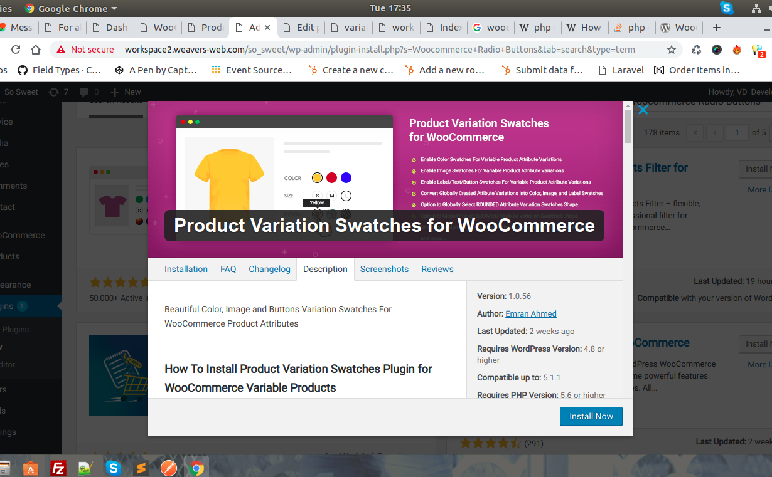View the Screenshots tab
Image resolution: width=772 pixels, height=477 pixels.
click(x=384, y=269)
